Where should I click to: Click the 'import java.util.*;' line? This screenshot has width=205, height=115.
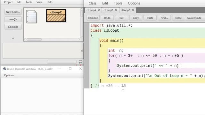pos(111,26)
